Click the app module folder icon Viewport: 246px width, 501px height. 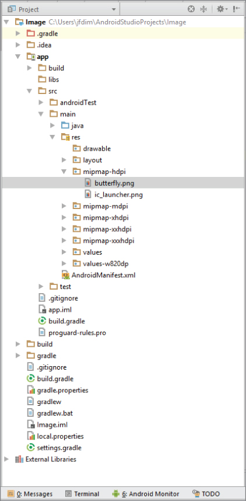pos(31,57)
